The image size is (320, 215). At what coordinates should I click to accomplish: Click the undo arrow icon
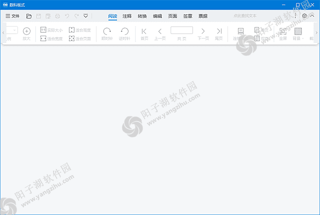tap(67, 16)
